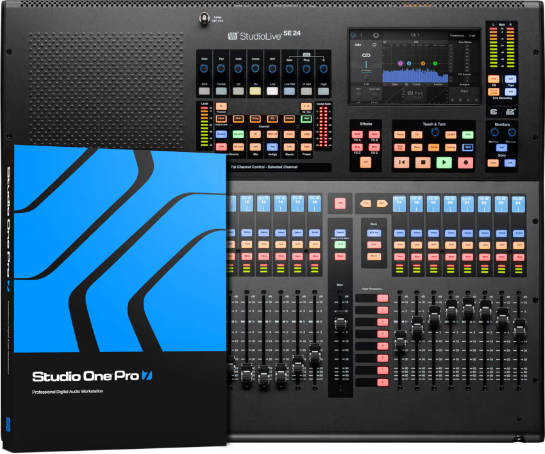545x454 pixels.
Task: Tap the polarity invert icon on the touchscreen
Action: pos(374,44)
